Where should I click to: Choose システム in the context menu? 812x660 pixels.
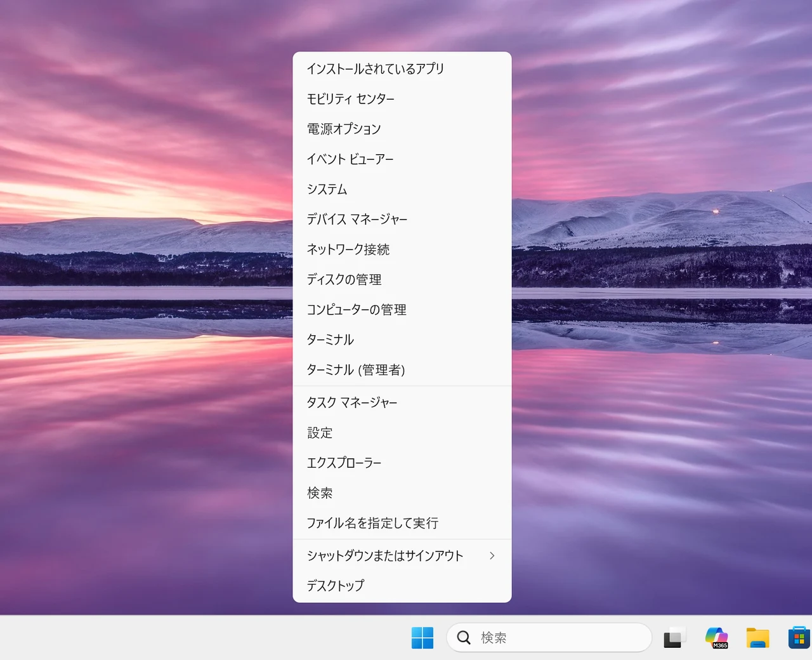coord(402,189)
